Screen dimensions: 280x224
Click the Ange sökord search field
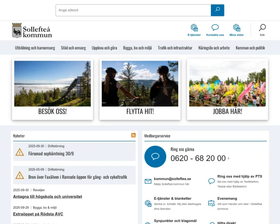pos(133,10)
